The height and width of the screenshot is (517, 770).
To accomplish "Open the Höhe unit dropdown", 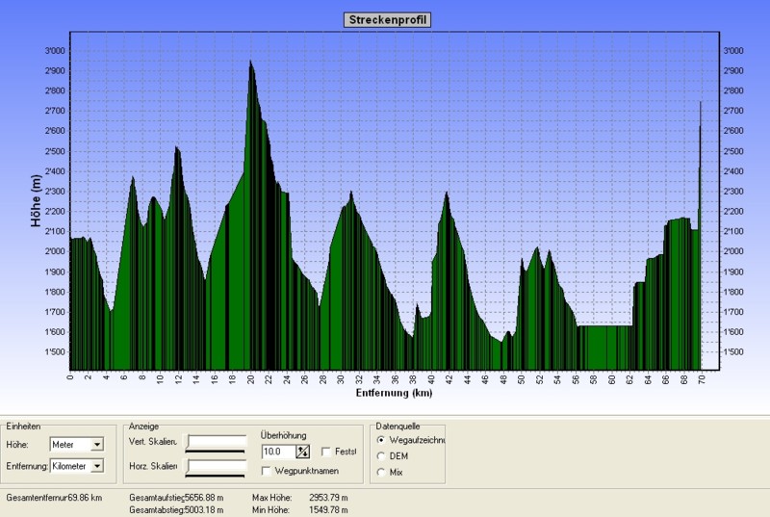I will [96, 445].
